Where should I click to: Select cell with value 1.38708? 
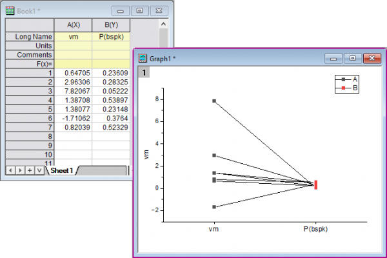pyautogui.click(x=73, y=100)
